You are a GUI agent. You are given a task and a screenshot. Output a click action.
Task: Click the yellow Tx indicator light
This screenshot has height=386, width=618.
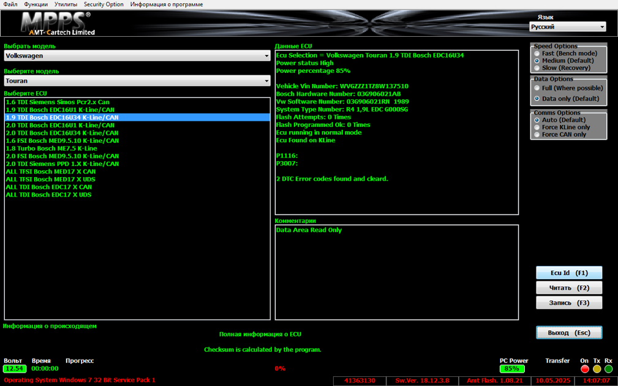pyautogui.click(x=597, y=369)
